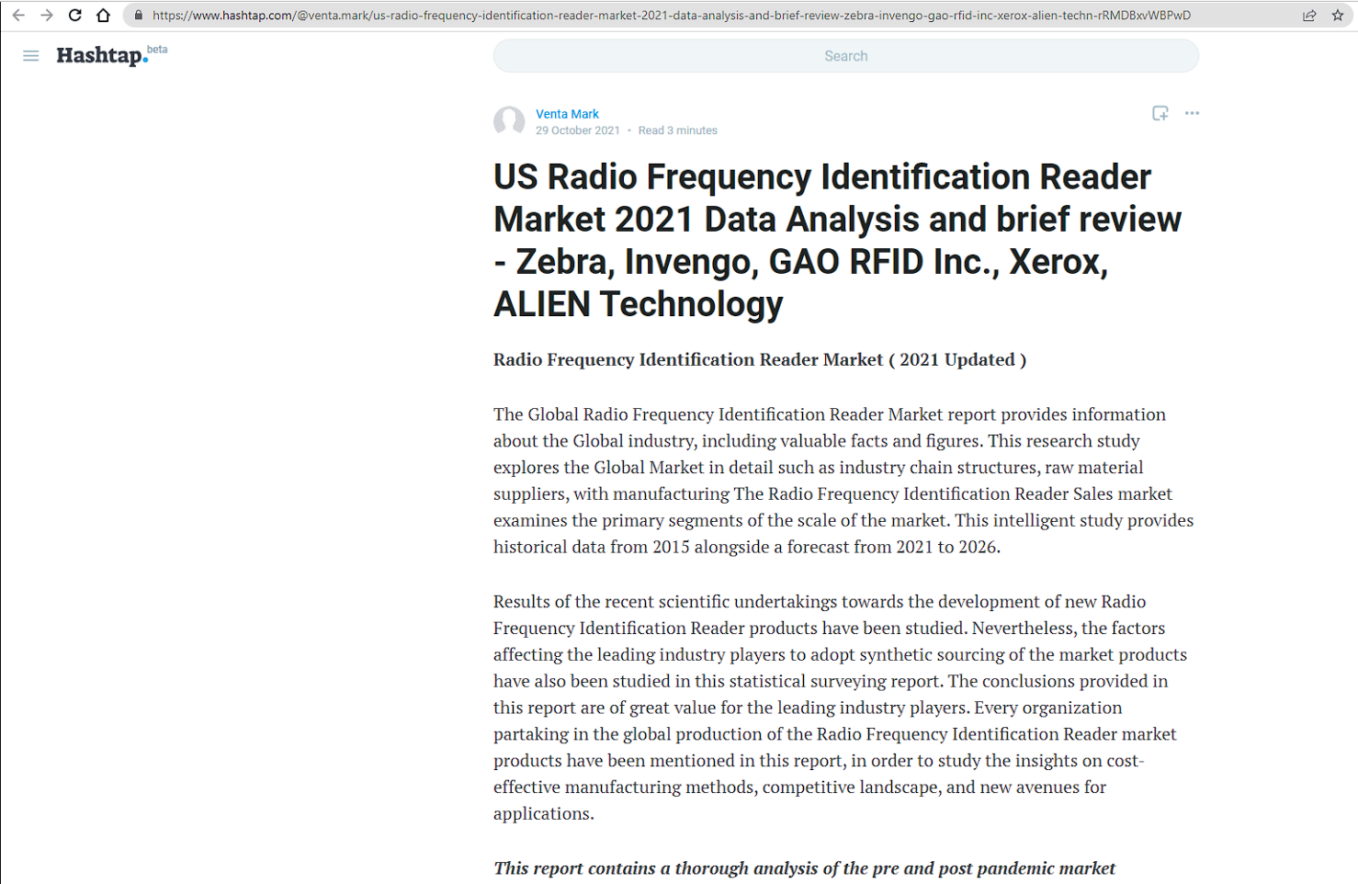Open the browser home page
Image resolution: width=1358 pixels, height=884 pixels.
[104, 16]
